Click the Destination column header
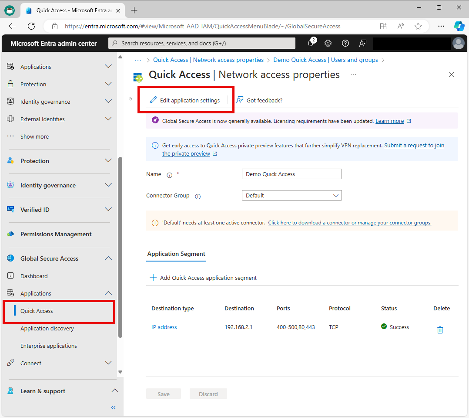 (x=239, y=308)
